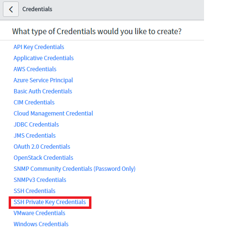Image resolution: width=230 pixels, height=232 pixels.
Task: Choose JDBC Credentials
Action: pyautogui.click(x=36, y=125)
